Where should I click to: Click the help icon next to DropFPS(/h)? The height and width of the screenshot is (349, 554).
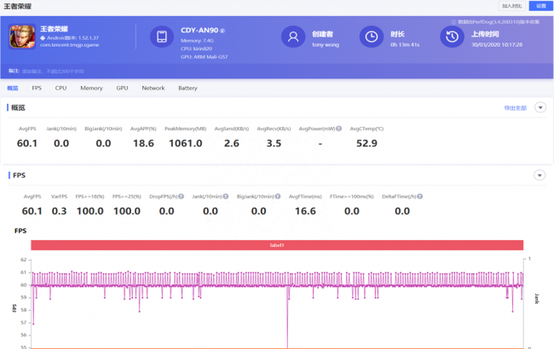pos(182,196)
